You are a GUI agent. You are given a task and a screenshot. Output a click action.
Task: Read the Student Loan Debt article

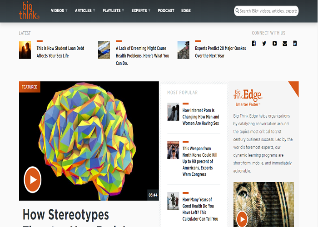pos(60,52)
